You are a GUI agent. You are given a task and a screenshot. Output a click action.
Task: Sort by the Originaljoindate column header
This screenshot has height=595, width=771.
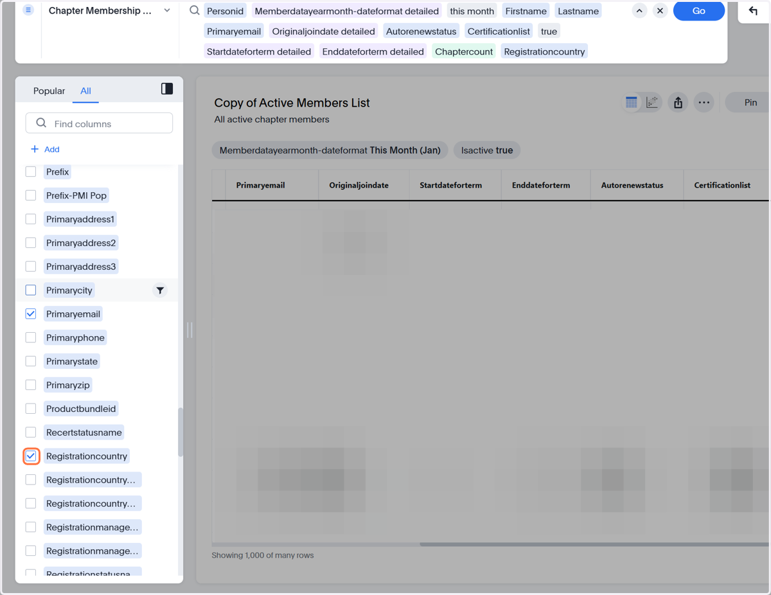click(x=359, y=185)
